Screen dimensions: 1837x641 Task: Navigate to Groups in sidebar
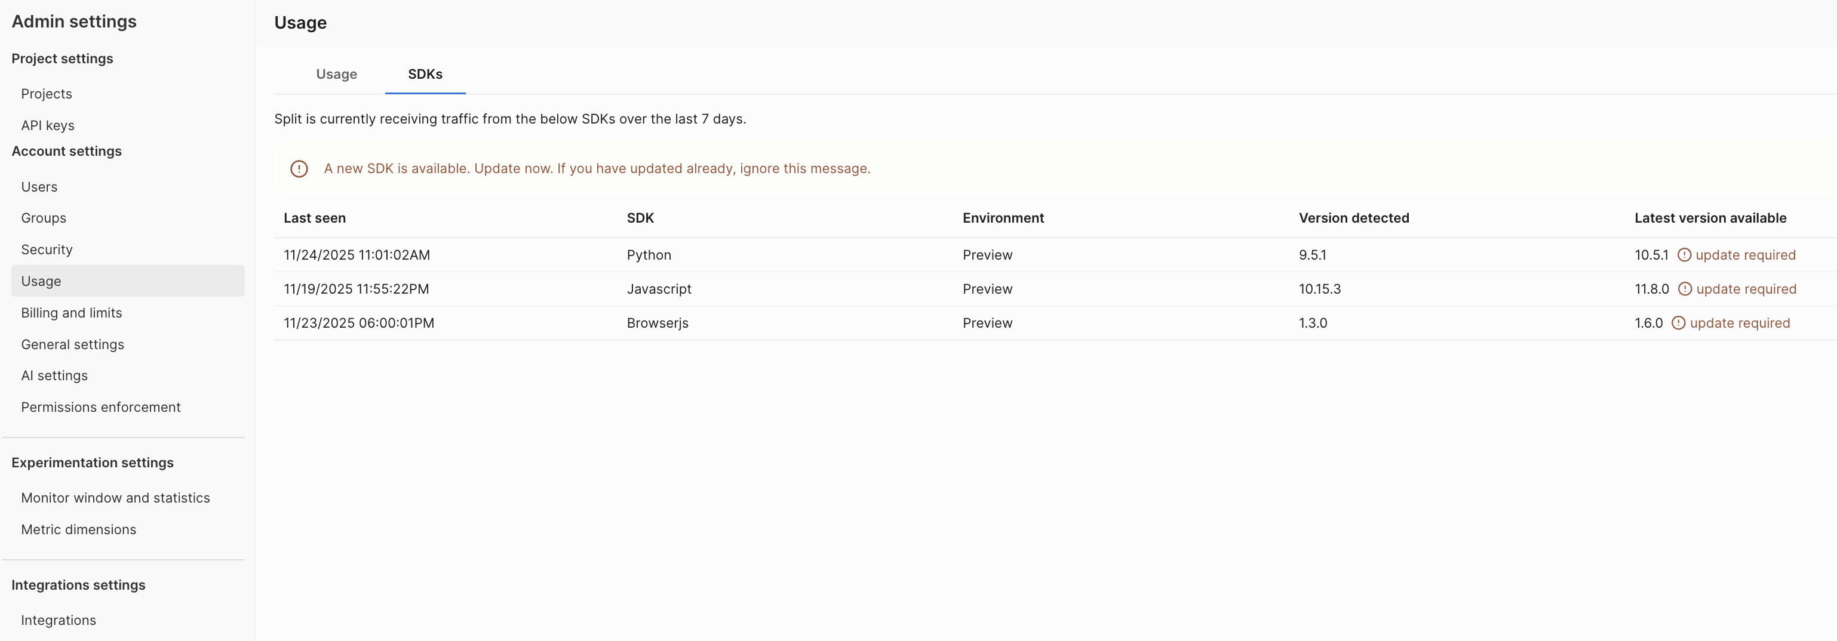(x=44, y=218)
